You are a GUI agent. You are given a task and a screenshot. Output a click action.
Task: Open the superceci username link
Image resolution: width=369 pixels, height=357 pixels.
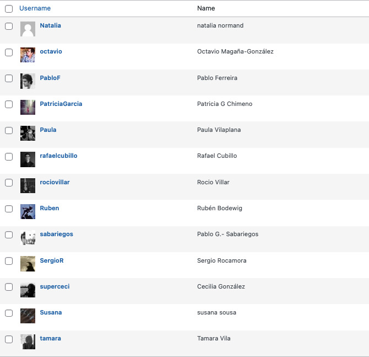[x=55, y=286]
